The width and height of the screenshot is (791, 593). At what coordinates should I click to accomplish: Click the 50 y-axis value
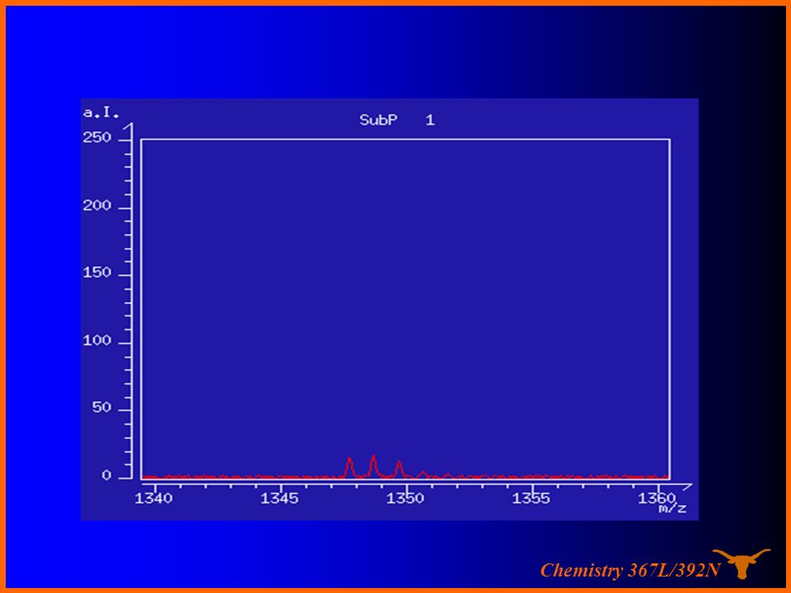click(101, 408)
